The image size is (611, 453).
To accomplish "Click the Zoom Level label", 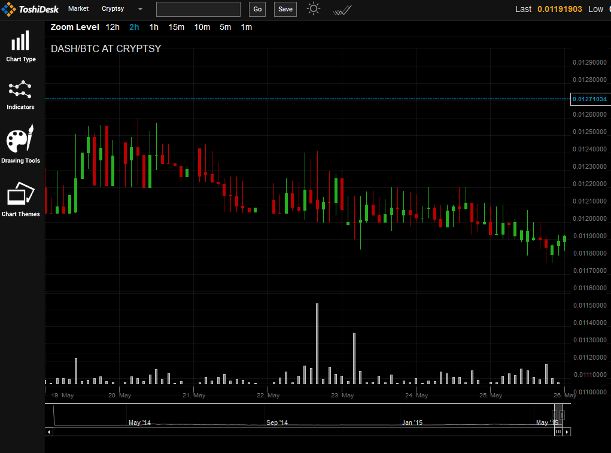I will point(75,28).
